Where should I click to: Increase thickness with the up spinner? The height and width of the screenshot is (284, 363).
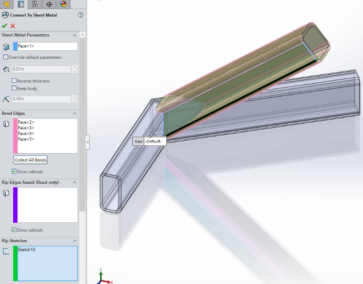tap(75, 67)
